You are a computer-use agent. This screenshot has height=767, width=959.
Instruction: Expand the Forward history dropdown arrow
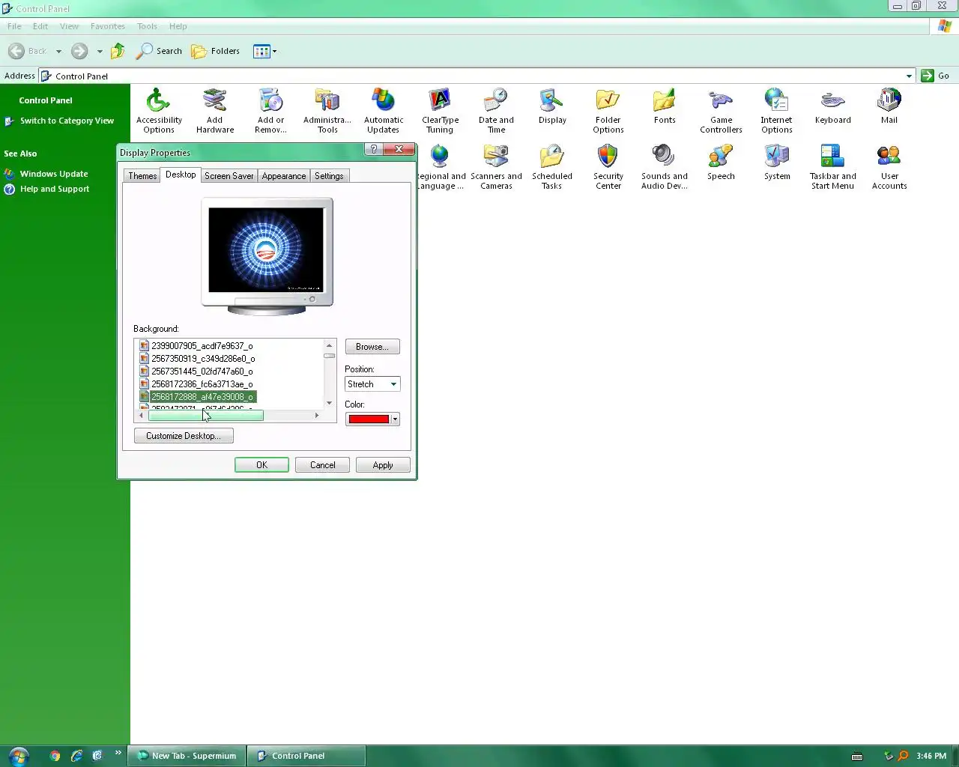pos(100,52)
